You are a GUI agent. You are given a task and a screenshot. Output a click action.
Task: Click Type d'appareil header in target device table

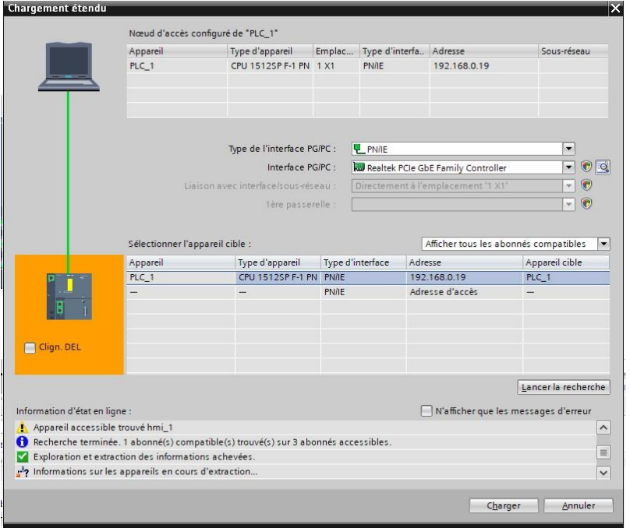(278, 262)
